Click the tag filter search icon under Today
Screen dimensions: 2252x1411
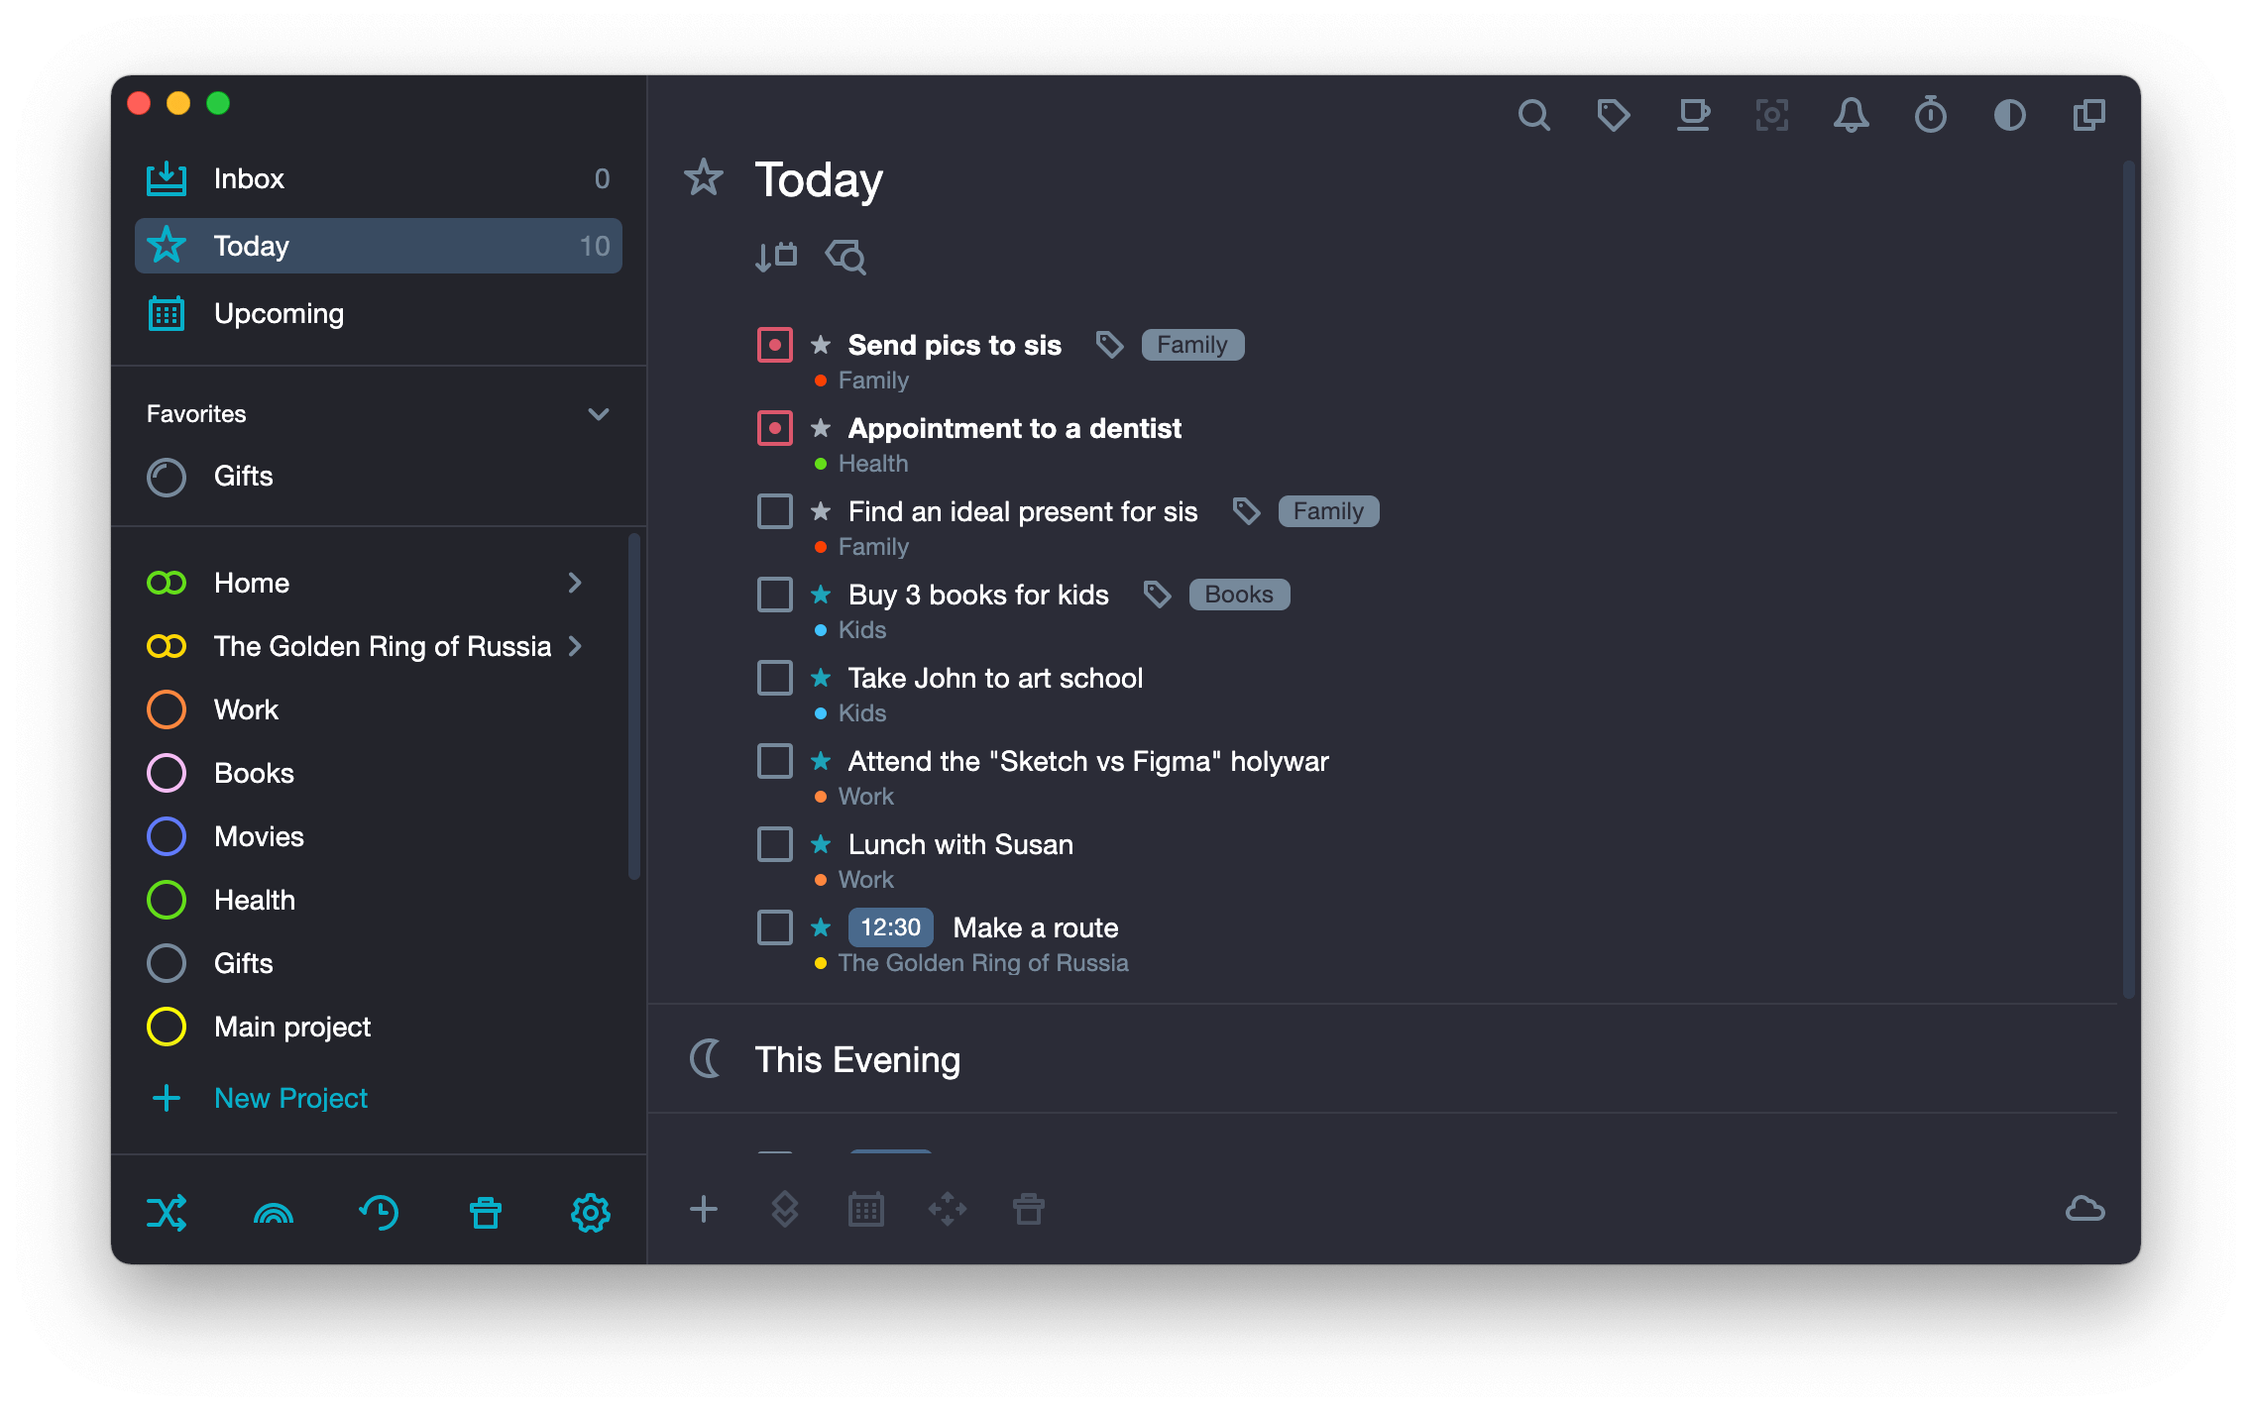[845, 257]
